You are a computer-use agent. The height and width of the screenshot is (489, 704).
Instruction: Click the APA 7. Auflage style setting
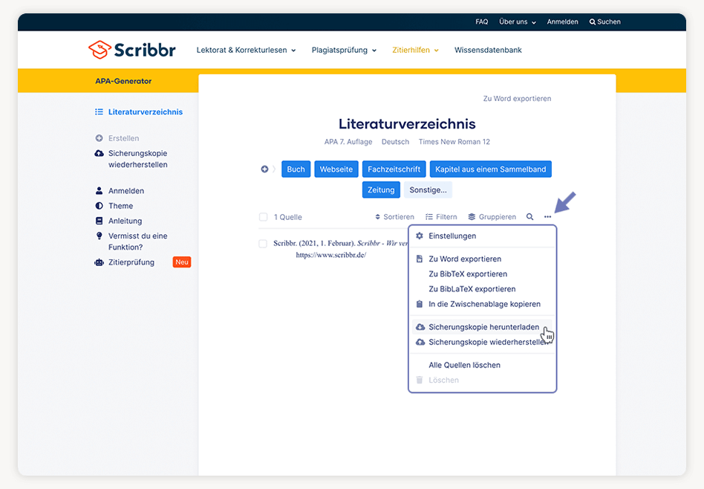point(348,142)
